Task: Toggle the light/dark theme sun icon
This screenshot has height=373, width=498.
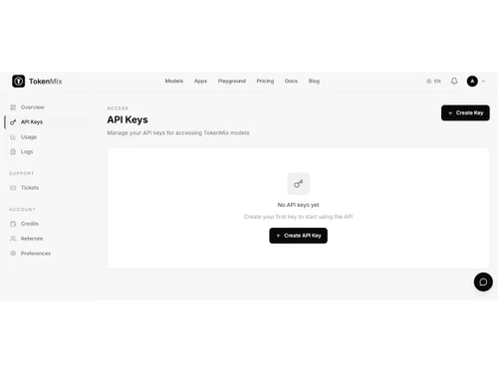Action: click(x=428, y=81)
